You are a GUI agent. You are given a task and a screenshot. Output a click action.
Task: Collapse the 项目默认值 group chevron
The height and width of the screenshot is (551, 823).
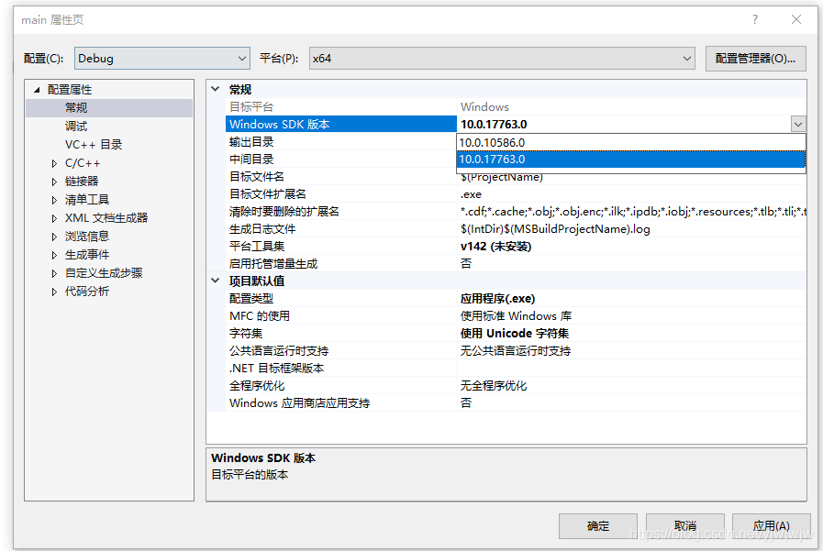coord(216,281)
